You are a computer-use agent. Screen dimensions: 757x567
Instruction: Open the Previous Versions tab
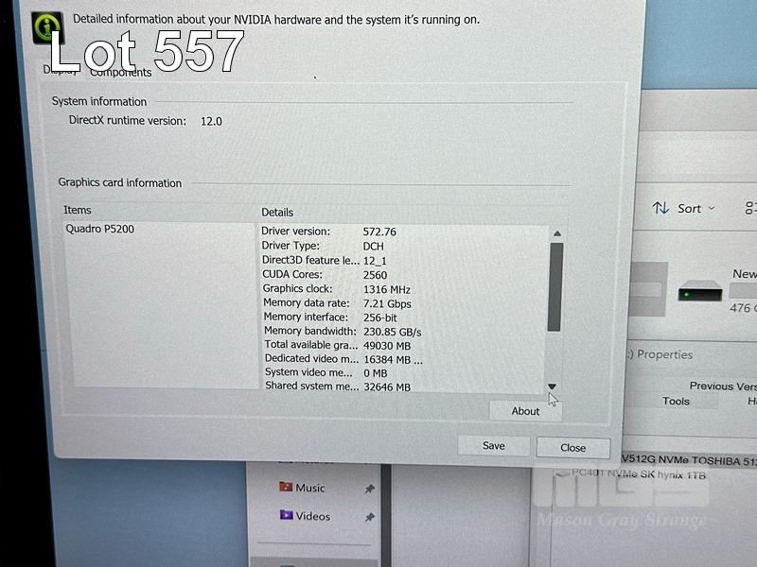point(723,386)
